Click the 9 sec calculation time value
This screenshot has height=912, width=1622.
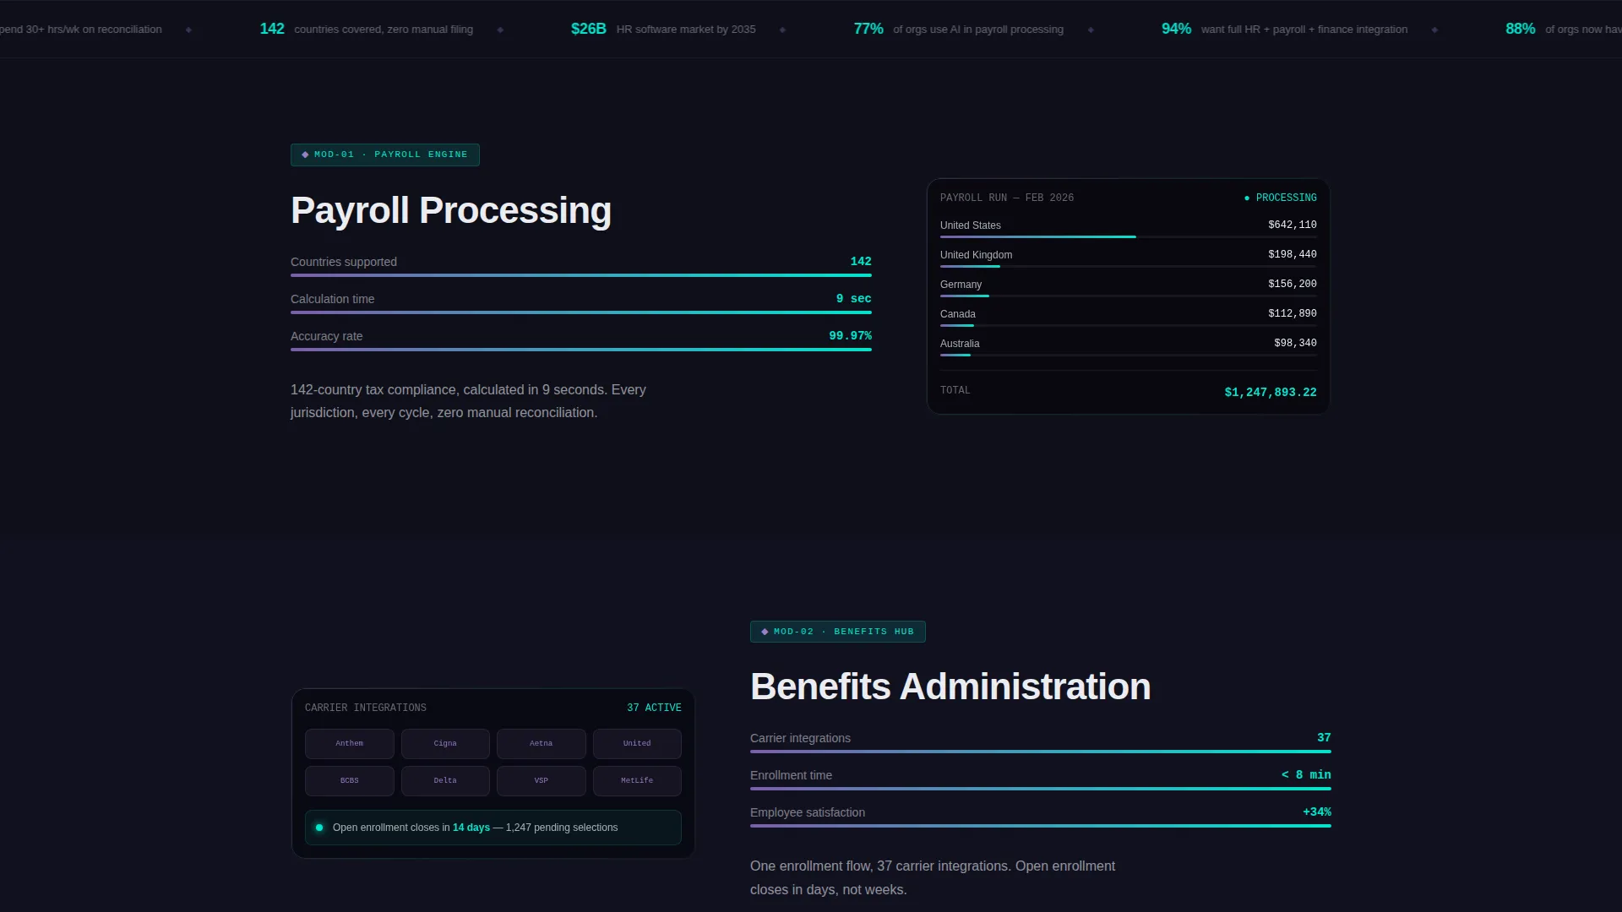point(853,299)
